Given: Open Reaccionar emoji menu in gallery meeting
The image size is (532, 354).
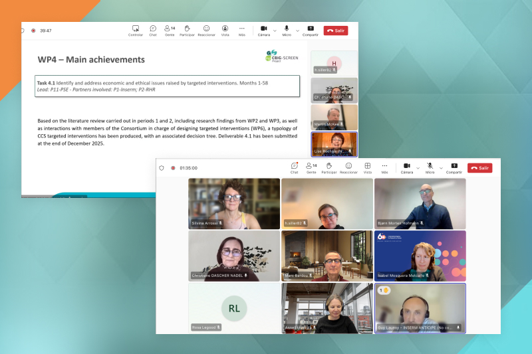Looking at the screenshot, I should (x=348, y=167).
